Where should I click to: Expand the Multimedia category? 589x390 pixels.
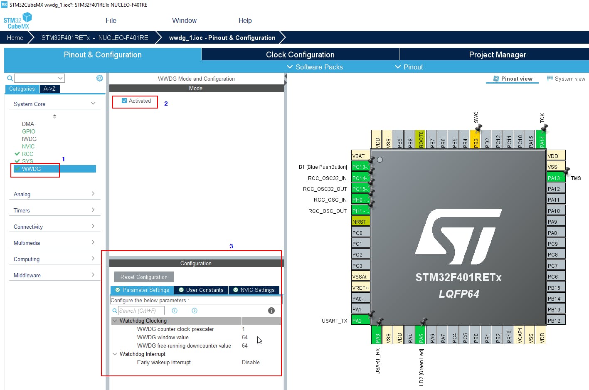(93, 242)
